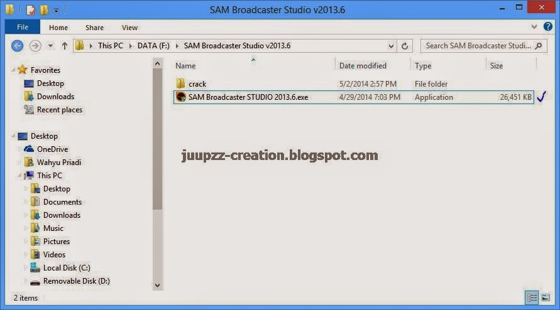Open Recent places in Favorites
560x310 pixels.
[x=59, y=110]
